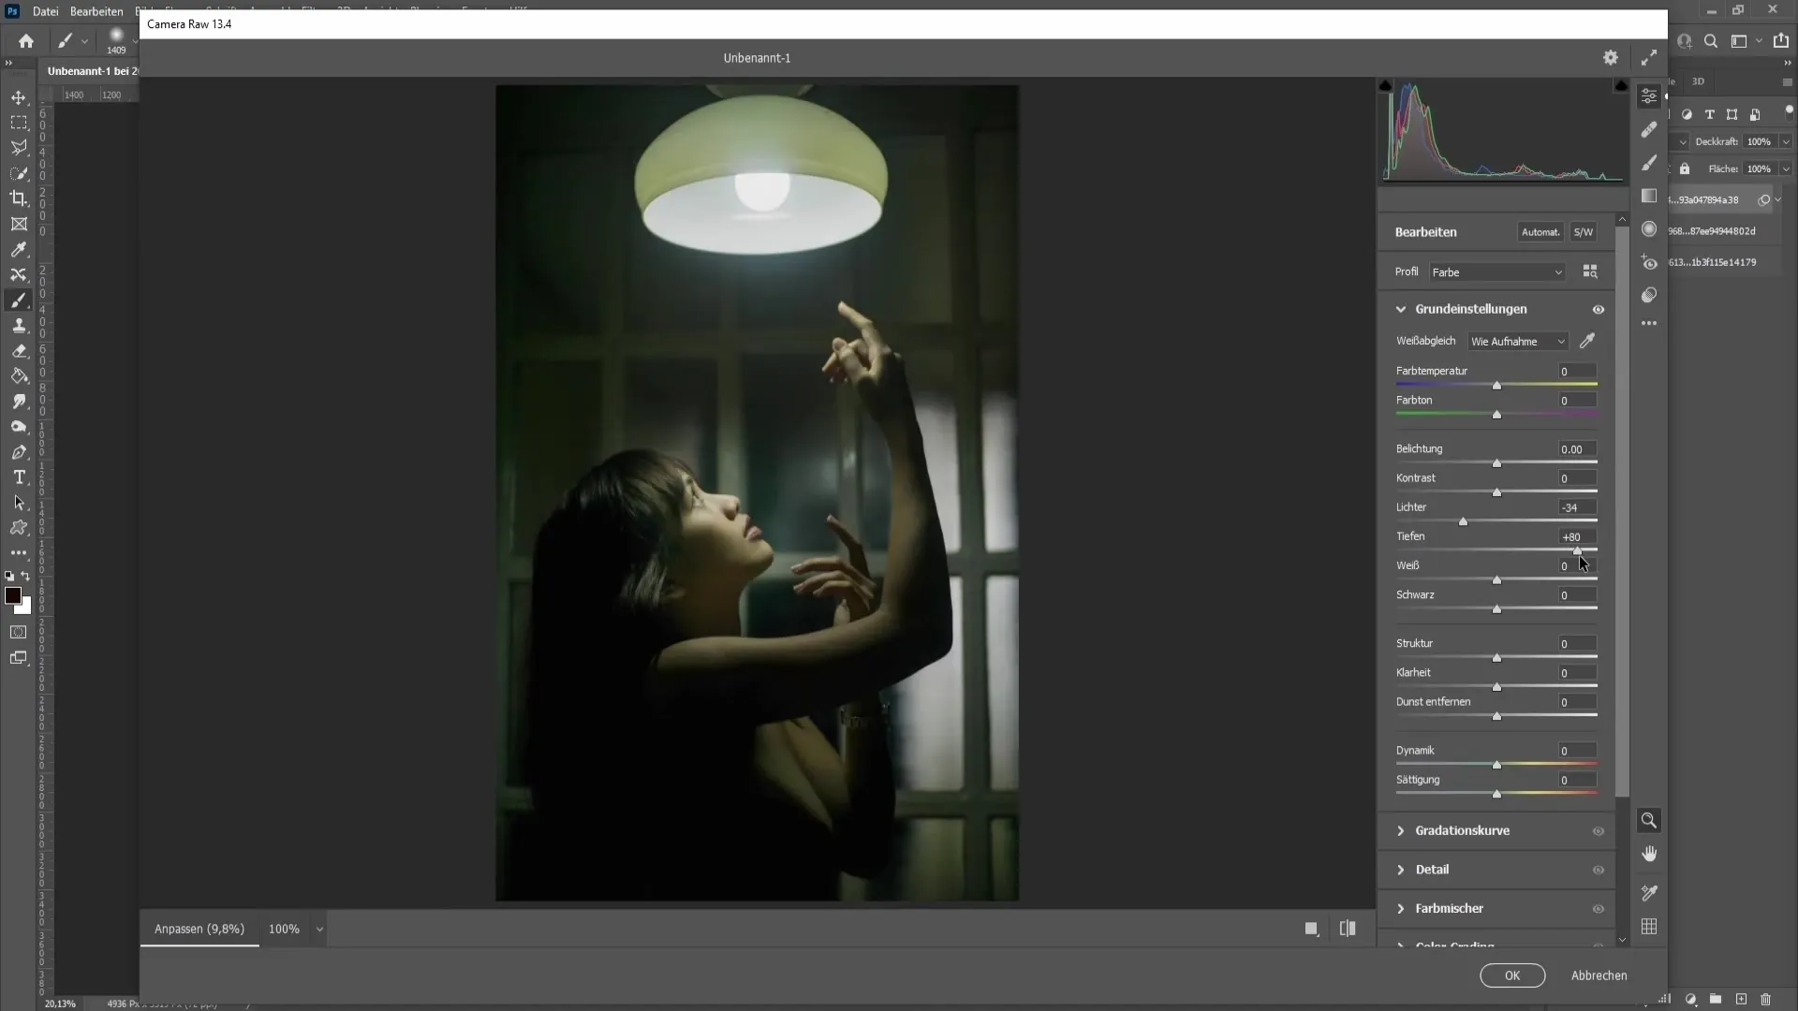Toggle Grundeinstellungen panel visibility eye

[1599, 310]
